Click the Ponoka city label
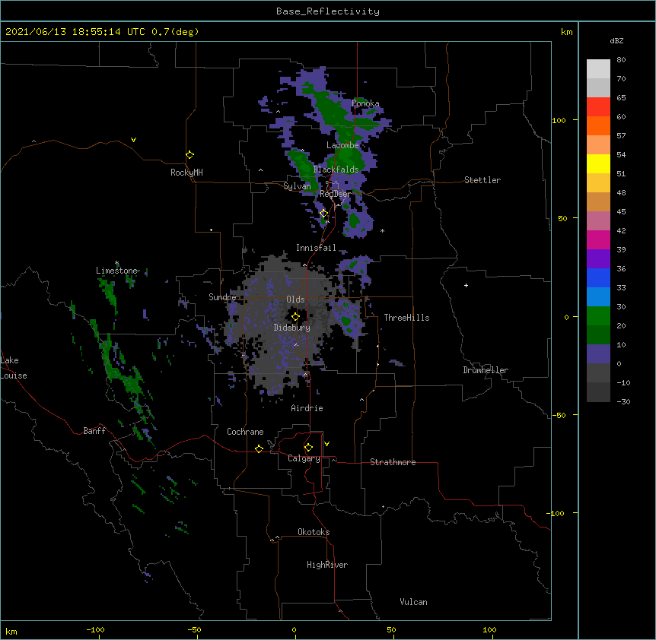The width and height of the screenshot is (656, 640). point(365,103)
